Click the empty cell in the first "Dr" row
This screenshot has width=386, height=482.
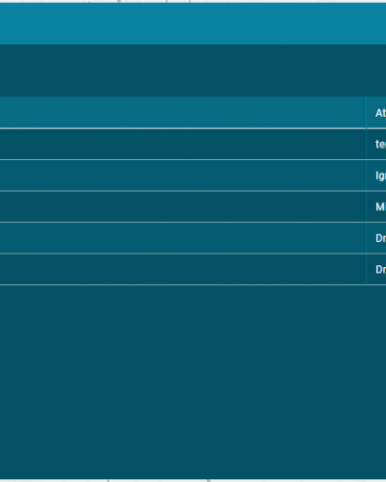(x=182, y=238)
